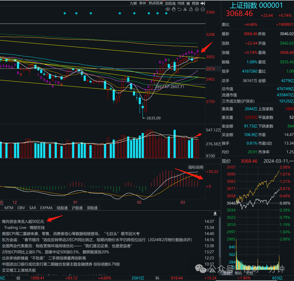Click the 市净率 1.25 value
294x281 pixels.
290,152
